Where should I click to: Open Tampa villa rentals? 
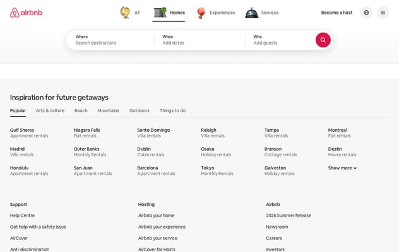point(276,133)
